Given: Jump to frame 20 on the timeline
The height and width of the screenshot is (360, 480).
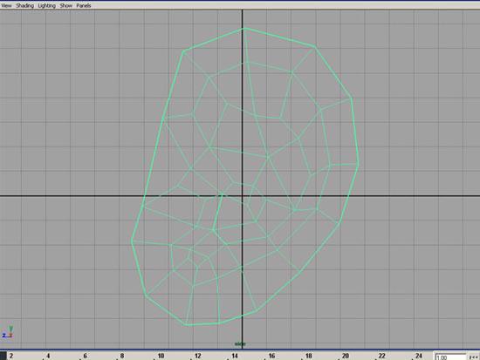Looking at the screenshot, I should point(346,356).
